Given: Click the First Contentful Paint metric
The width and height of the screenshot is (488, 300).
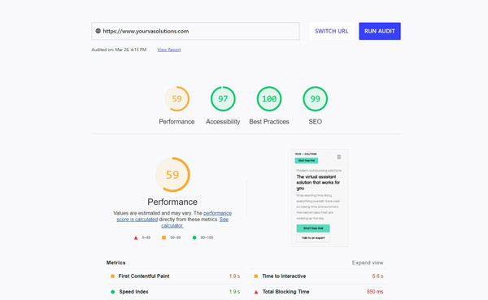Looking at the screenshot, I should click(144, 276).
